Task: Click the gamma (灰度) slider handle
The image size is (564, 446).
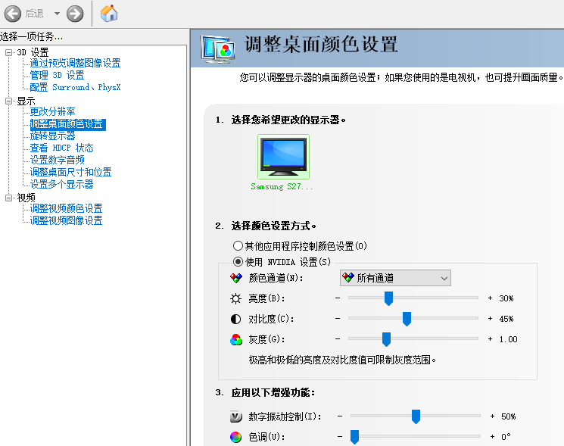Action: click(x=386, y=339)
